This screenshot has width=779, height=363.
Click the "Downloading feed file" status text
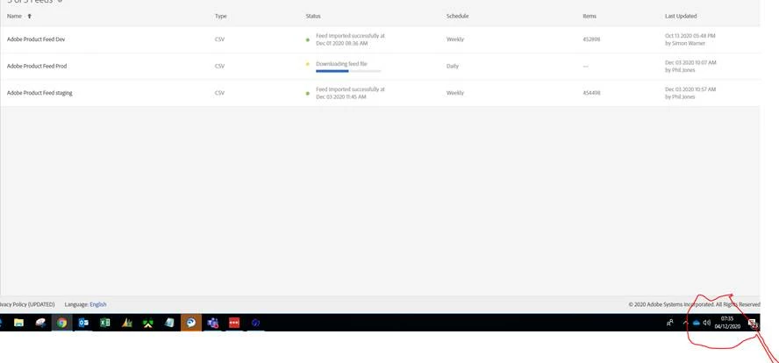point(341,64)
